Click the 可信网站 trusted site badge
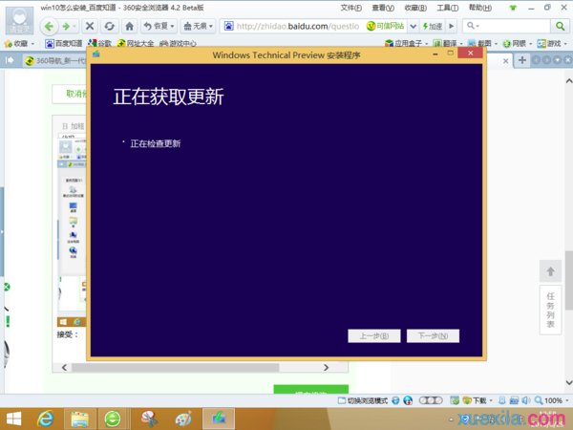Viewport: 573px width, 430px height. point(386,26)
